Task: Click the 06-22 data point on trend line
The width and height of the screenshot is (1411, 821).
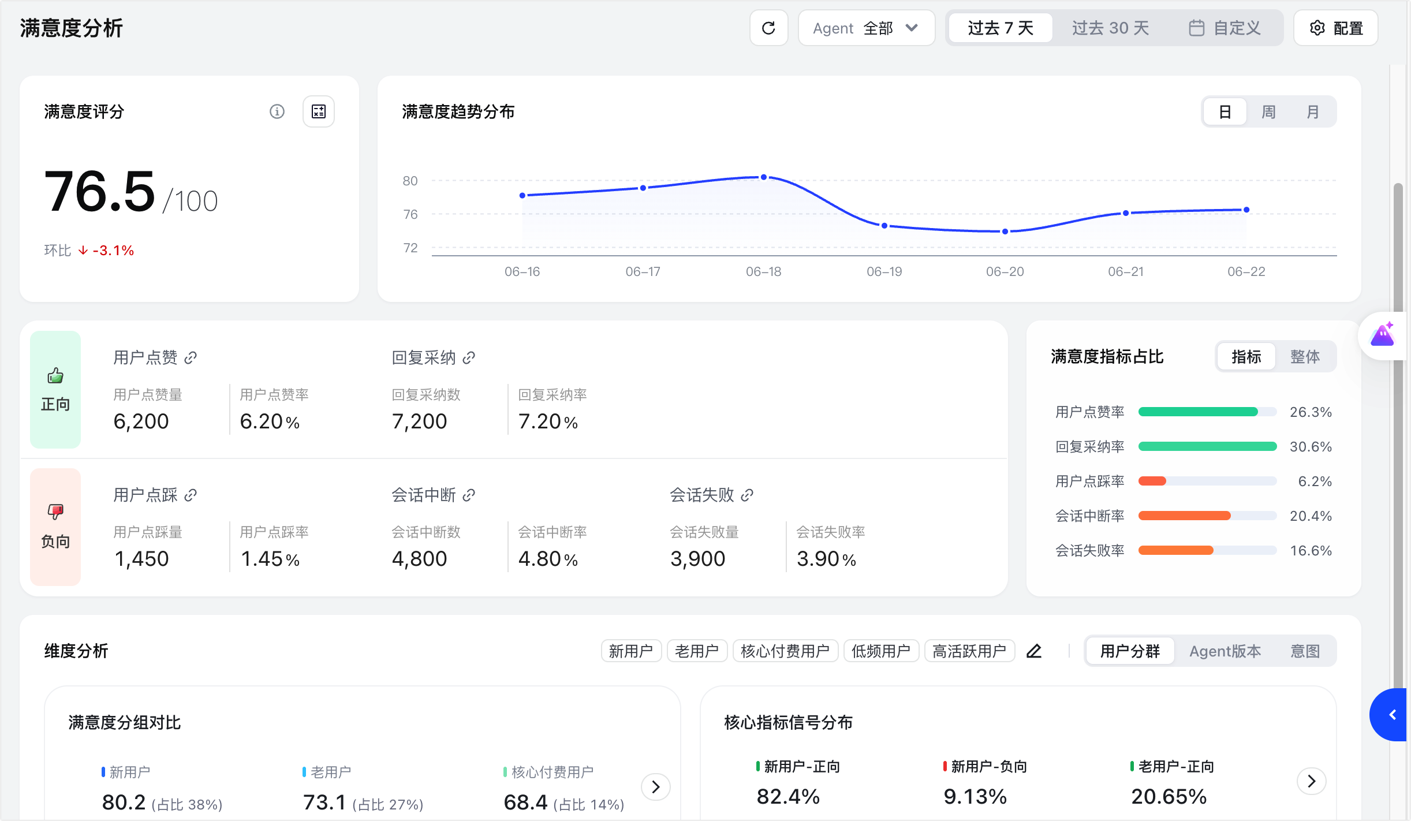Action: pos(1246,210)
